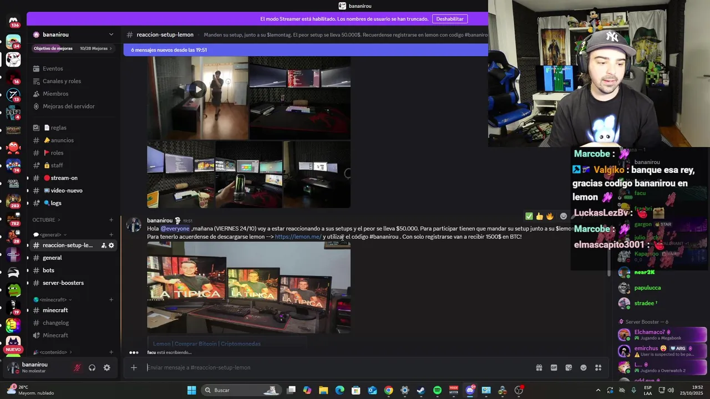Open Miembros list page
Viewport: 710px width, 399px height.
click(x=73, y=94)
